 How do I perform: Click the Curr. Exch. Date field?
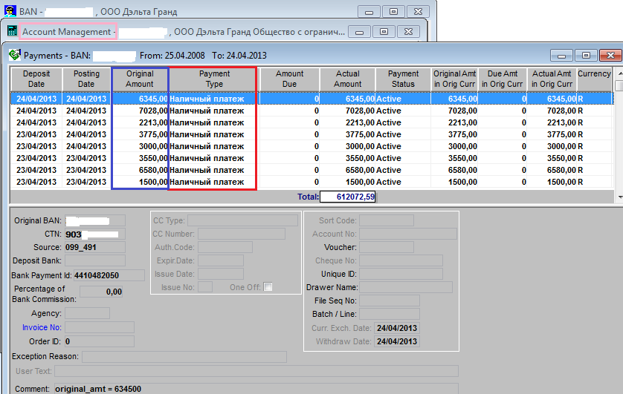pos(396,328)
